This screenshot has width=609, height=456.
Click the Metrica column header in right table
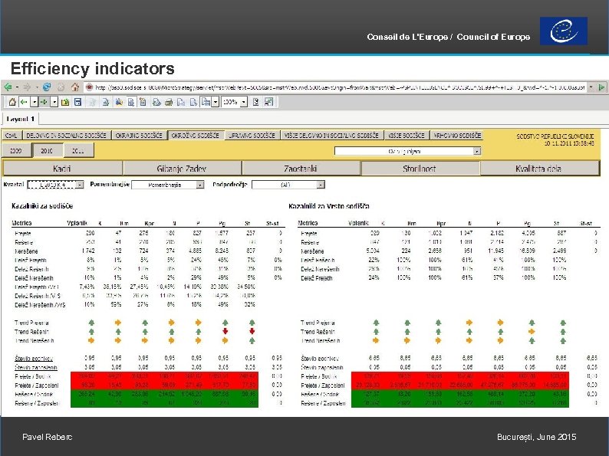coord(308,223)
